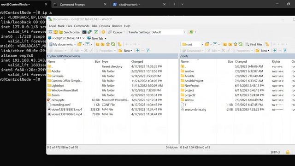The width and height of the screenshot is (295, 166).
Task: Go to local parent directory icon
Action: click(97, 44)
